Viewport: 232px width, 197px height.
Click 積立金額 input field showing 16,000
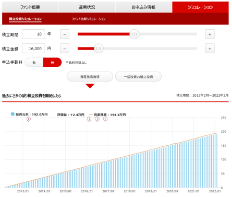(x=33, y=49)
